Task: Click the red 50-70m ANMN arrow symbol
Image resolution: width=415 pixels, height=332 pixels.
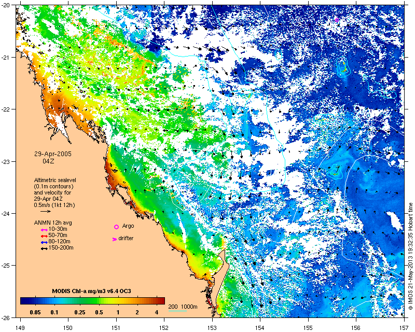Action: click(x=44, y=236)
